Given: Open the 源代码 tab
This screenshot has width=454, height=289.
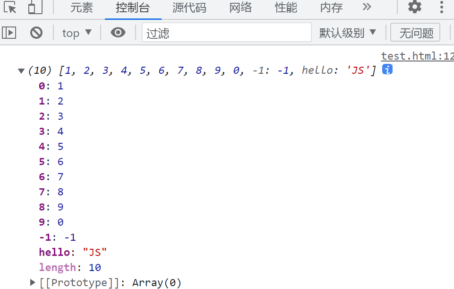Looking at the screenshot, I should pyautogui.click(x=189, y=8).
